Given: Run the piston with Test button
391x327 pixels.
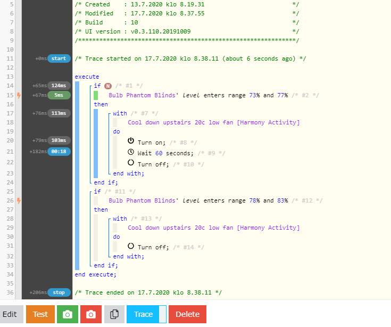Looking at the screenshot, I should click(x=40, y=314).
